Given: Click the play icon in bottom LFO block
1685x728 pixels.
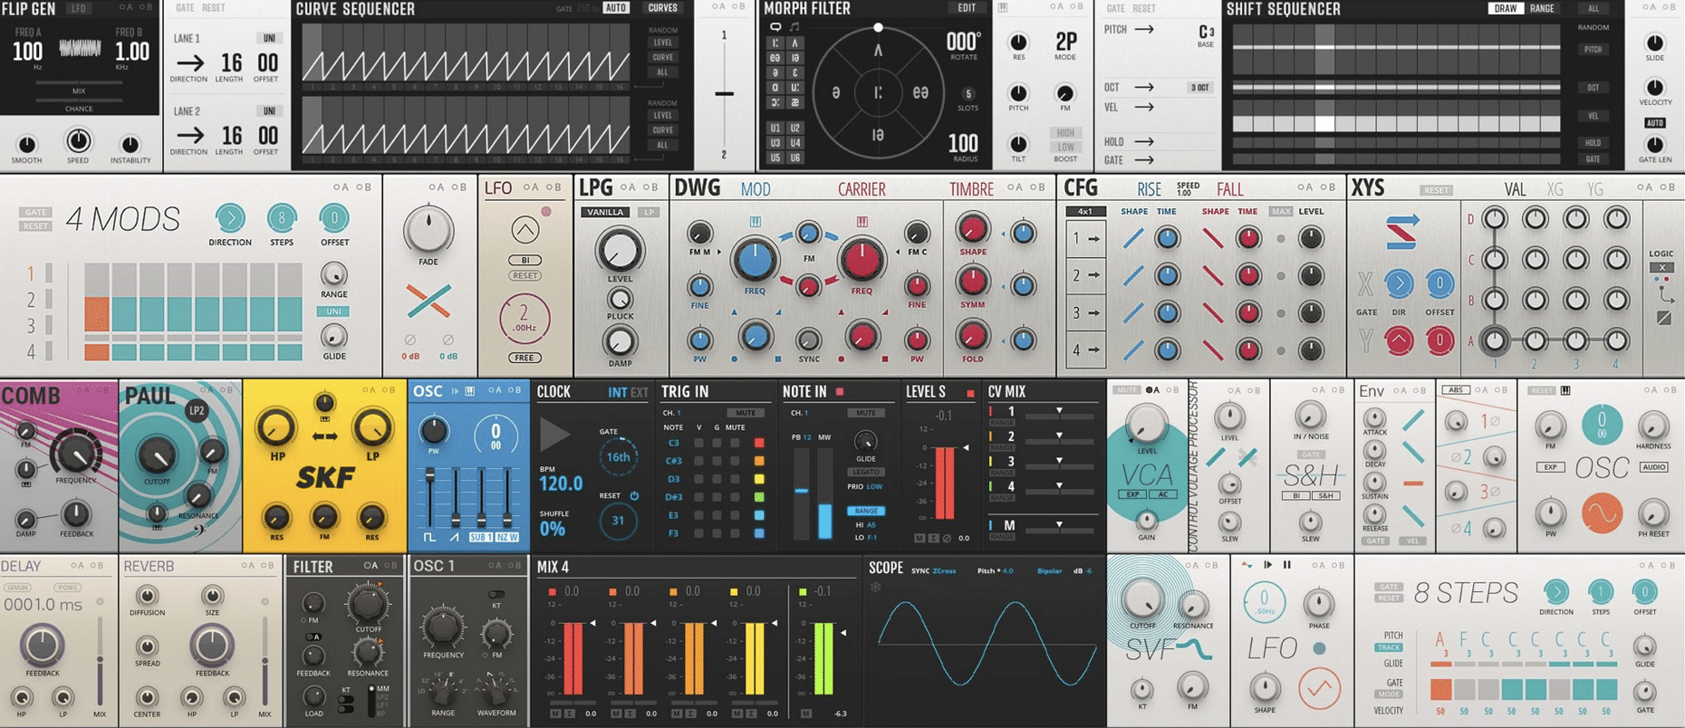Looking at the screenshot, I should pyautogui.click(x=1267, y=565).
